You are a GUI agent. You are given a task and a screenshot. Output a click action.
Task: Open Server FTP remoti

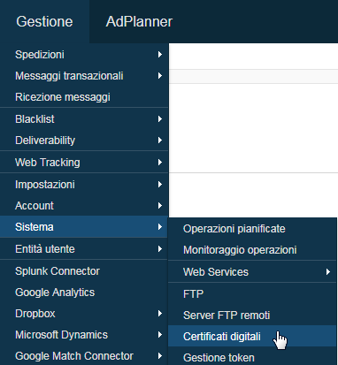coord(252,315)
